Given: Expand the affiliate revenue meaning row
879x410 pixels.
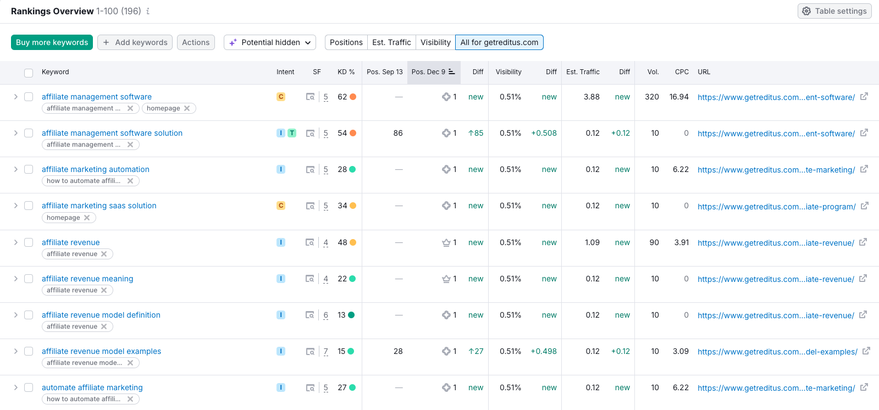Looking at the screenshot, I should coord(15,279).
